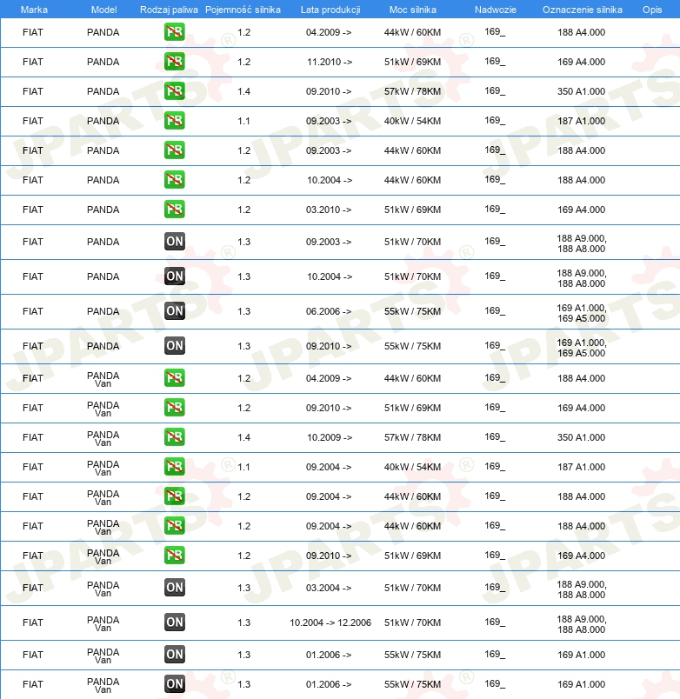Click petrol icon for PANDA 1.4 09.2010 row
This screenshot has height=699, width=680.
(174, 91)
